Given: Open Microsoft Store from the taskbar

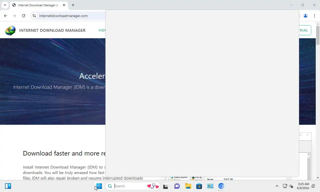Looking at the screenshot, I should coord(199,186).
